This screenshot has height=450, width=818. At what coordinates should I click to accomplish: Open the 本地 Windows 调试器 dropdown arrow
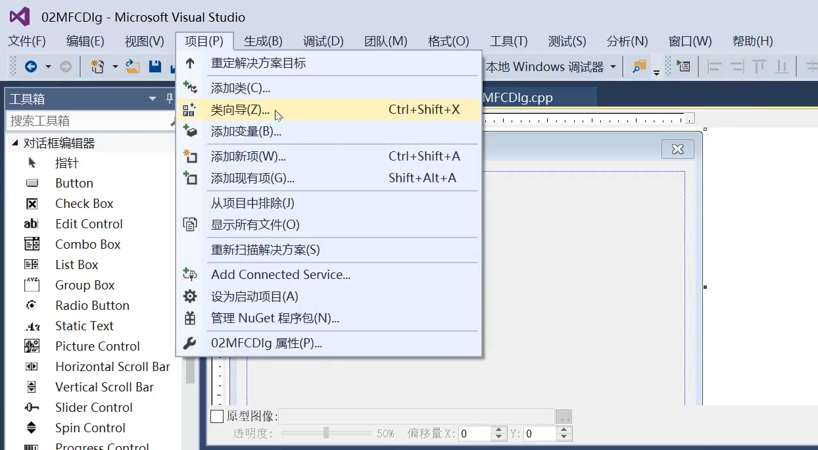(x=613, y=66)
